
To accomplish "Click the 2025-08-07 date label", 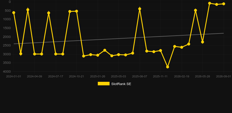I will point(140,77).
